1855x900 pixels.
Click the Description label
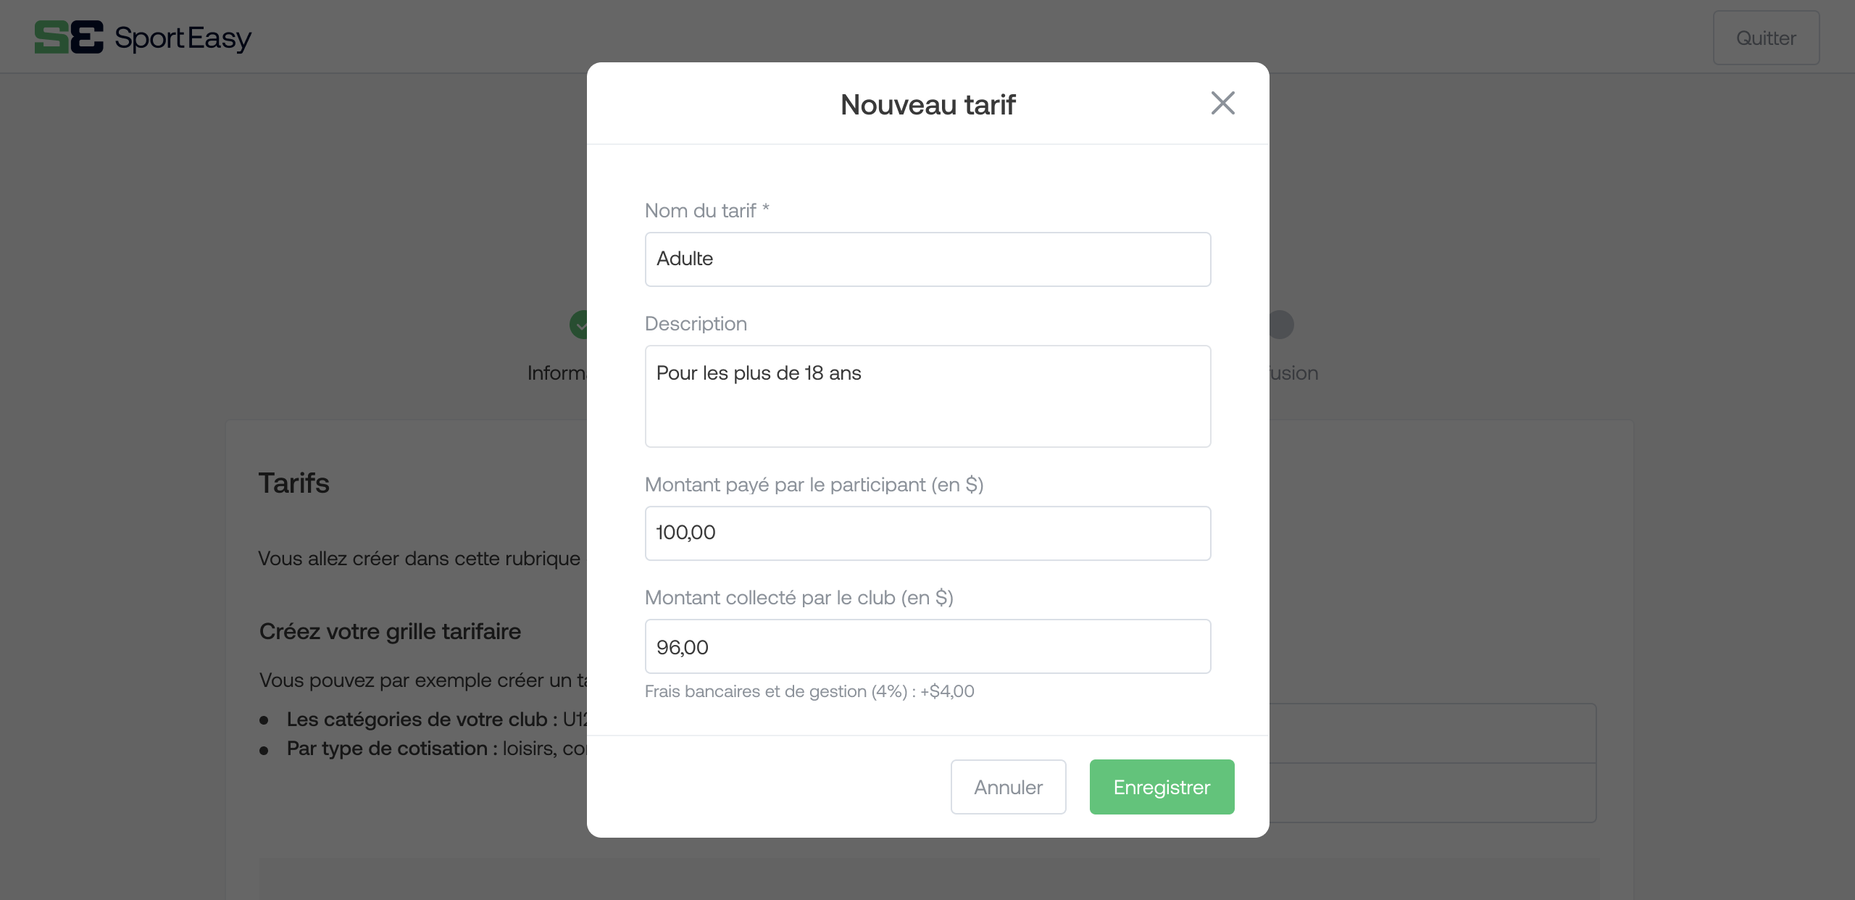(696, 324)
